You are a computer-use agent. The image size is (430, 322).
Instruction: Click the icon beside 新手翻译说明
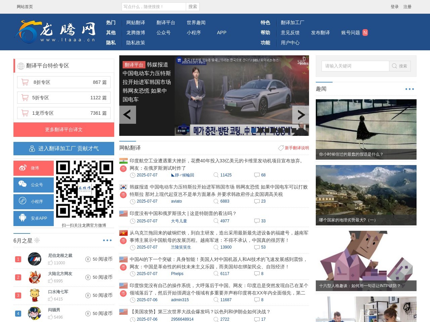tap(281, 148)
